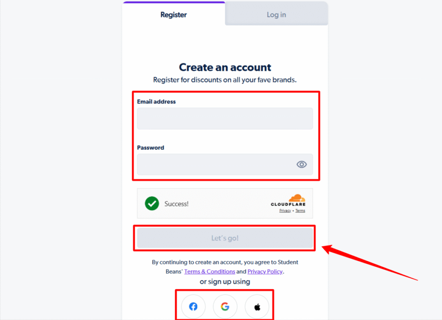Image resolution: width=442 pixels, height=320 pixels.
Task: Click the Create an account heading
Action: (224, 67)
